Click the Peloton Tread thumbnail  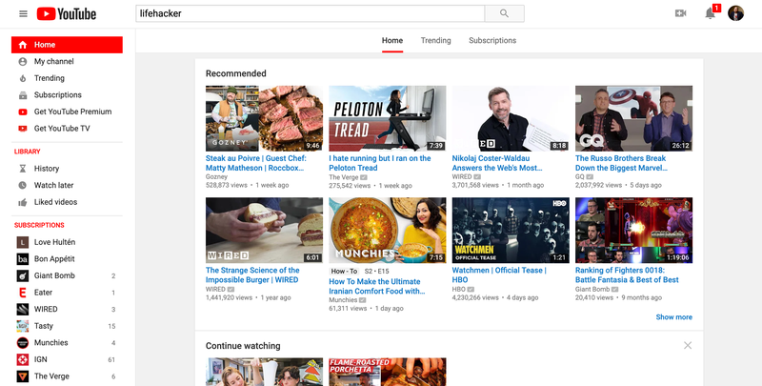pos(388,118)
